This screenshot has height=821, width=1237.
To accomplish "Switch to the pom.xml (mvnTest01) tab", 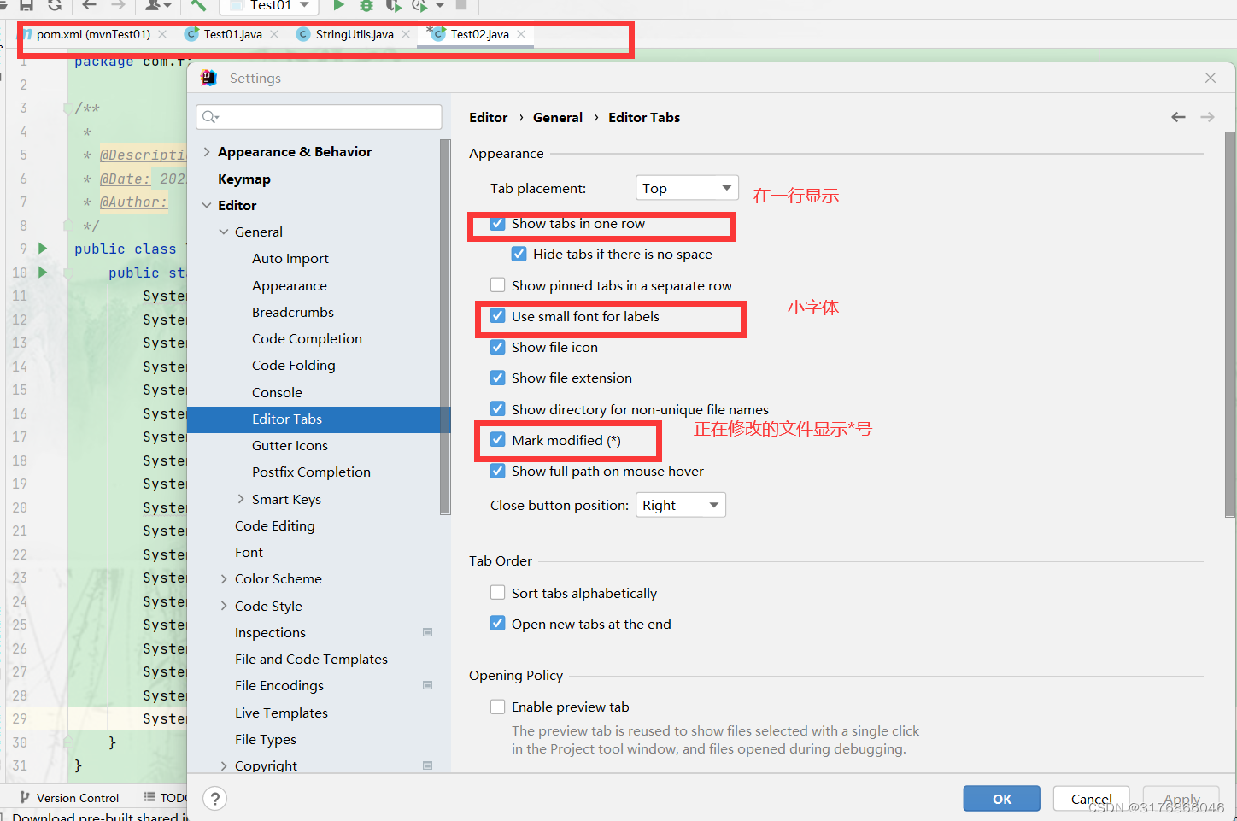I will (93, 34).
